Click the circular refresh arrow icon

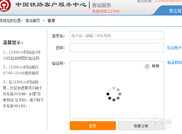147,66
